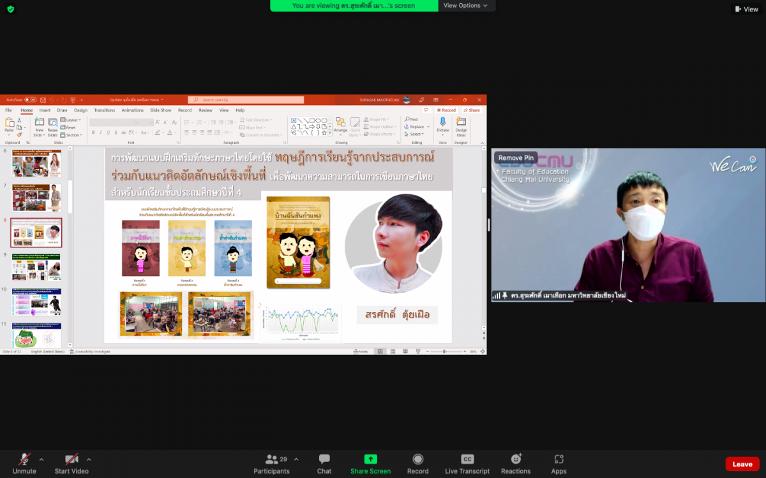Click Reuse Slides button
The height and width of the screenshot is (478, 766).
click(x=52, y=127)
